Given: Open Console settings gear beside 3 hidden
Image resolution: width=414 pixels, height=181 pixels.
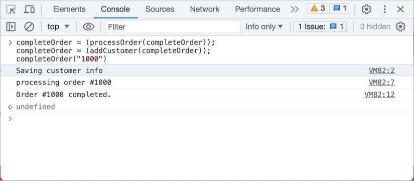Looking at the screenshot, I should pos(400,26).
